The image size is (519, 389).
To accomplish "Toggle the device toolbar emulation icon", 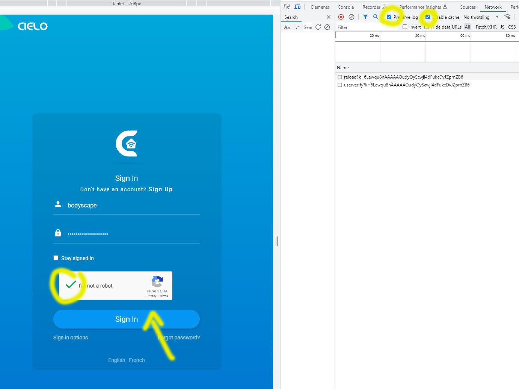I will (297, 7).
